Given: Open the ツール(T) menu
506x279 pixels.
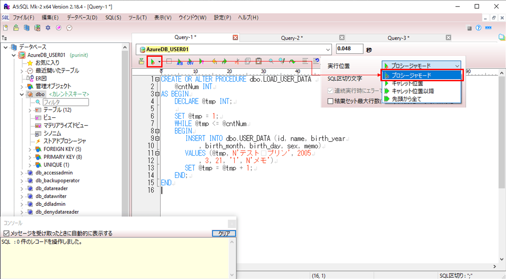Looking at the screenshot, I should [x=138, y=18].
